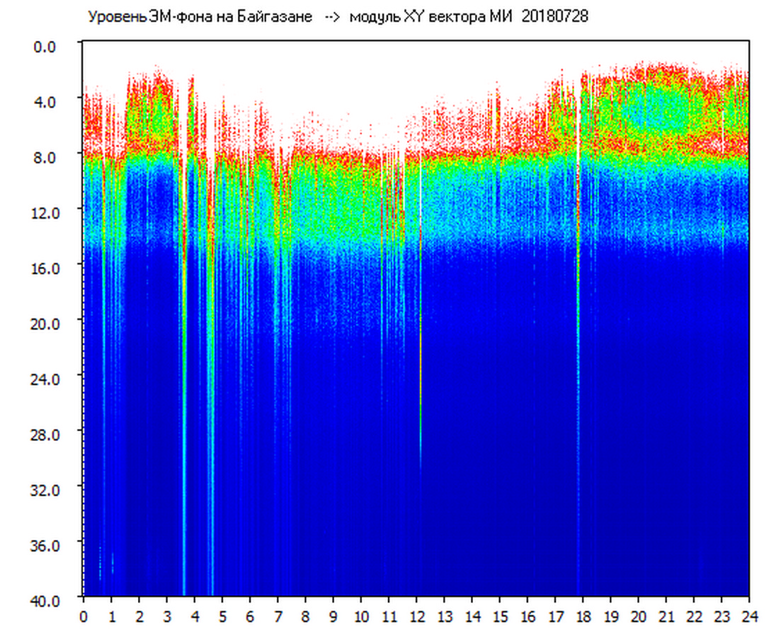Click the 3 hour x-axis label

(x=167, y=616)
